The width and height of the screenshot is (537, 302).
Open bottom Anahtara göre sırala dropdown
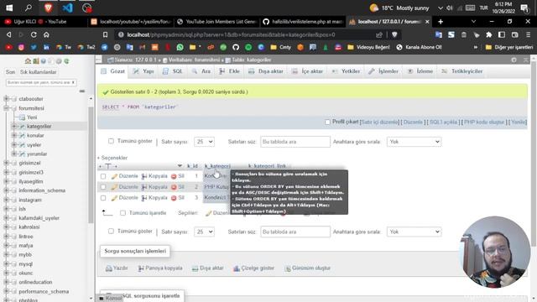[414, 232]
